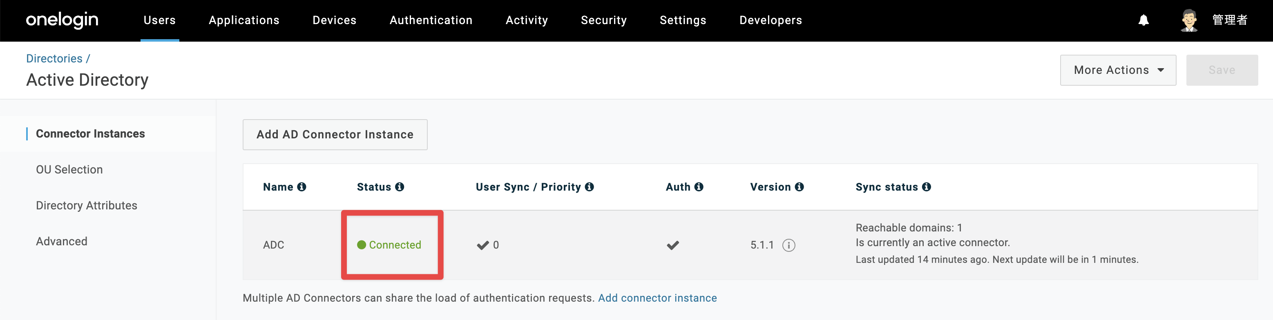Open the Settings menu
1273x320 pixels.
[683, 20]
